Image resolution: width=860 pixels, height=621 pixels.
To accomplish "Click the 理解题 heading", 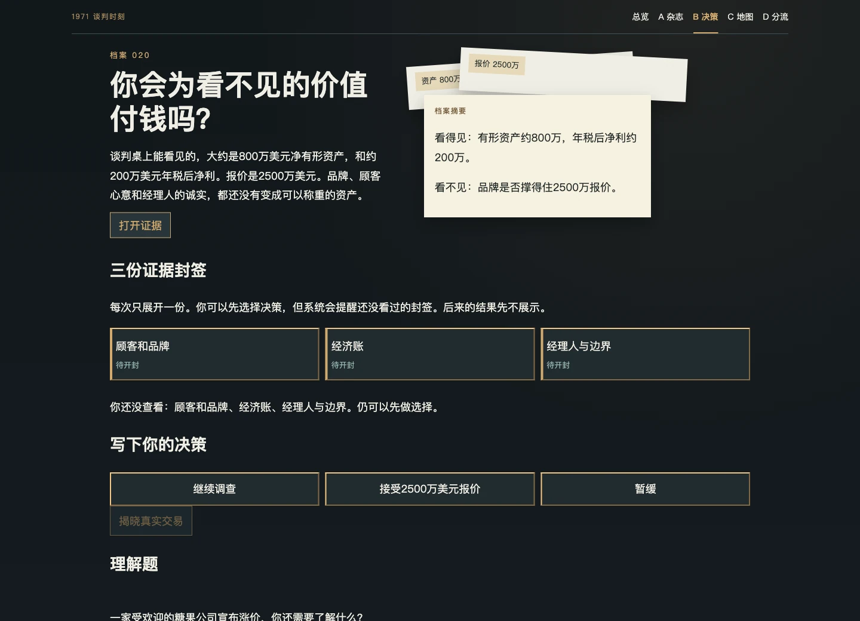I will 134,564.
